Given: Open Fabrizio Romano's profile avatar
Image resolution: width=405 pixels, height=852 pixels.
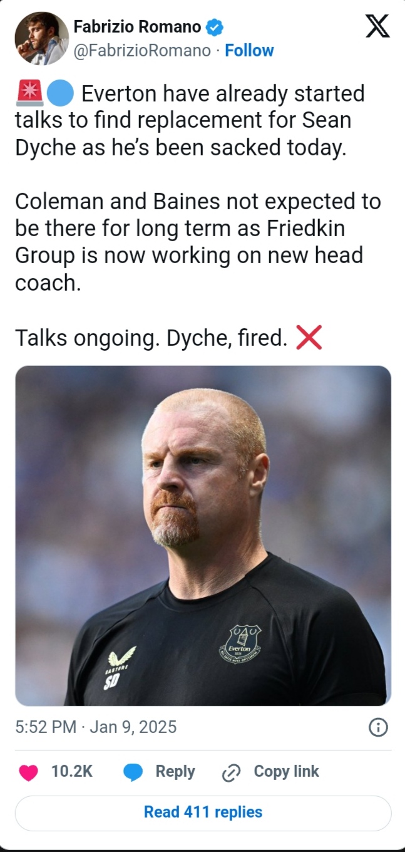Looking at the screenshot, I should tap(41, 38).
